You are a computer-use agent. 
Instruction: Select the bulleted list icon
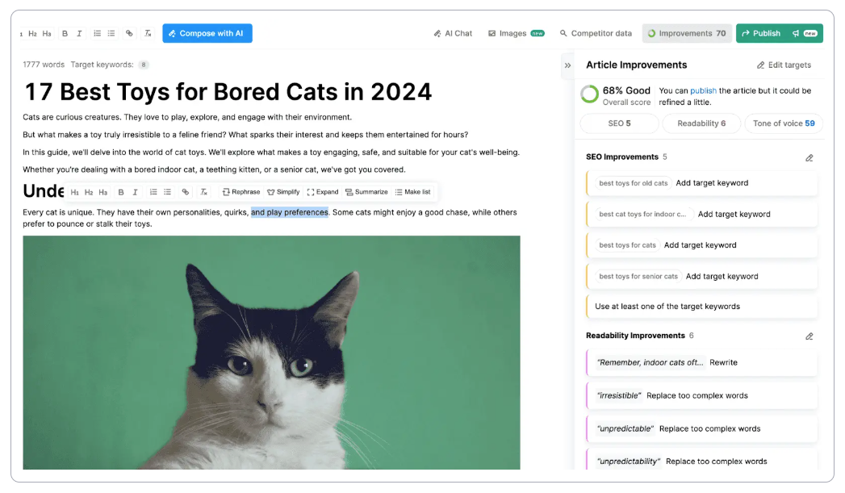point(111,33)
